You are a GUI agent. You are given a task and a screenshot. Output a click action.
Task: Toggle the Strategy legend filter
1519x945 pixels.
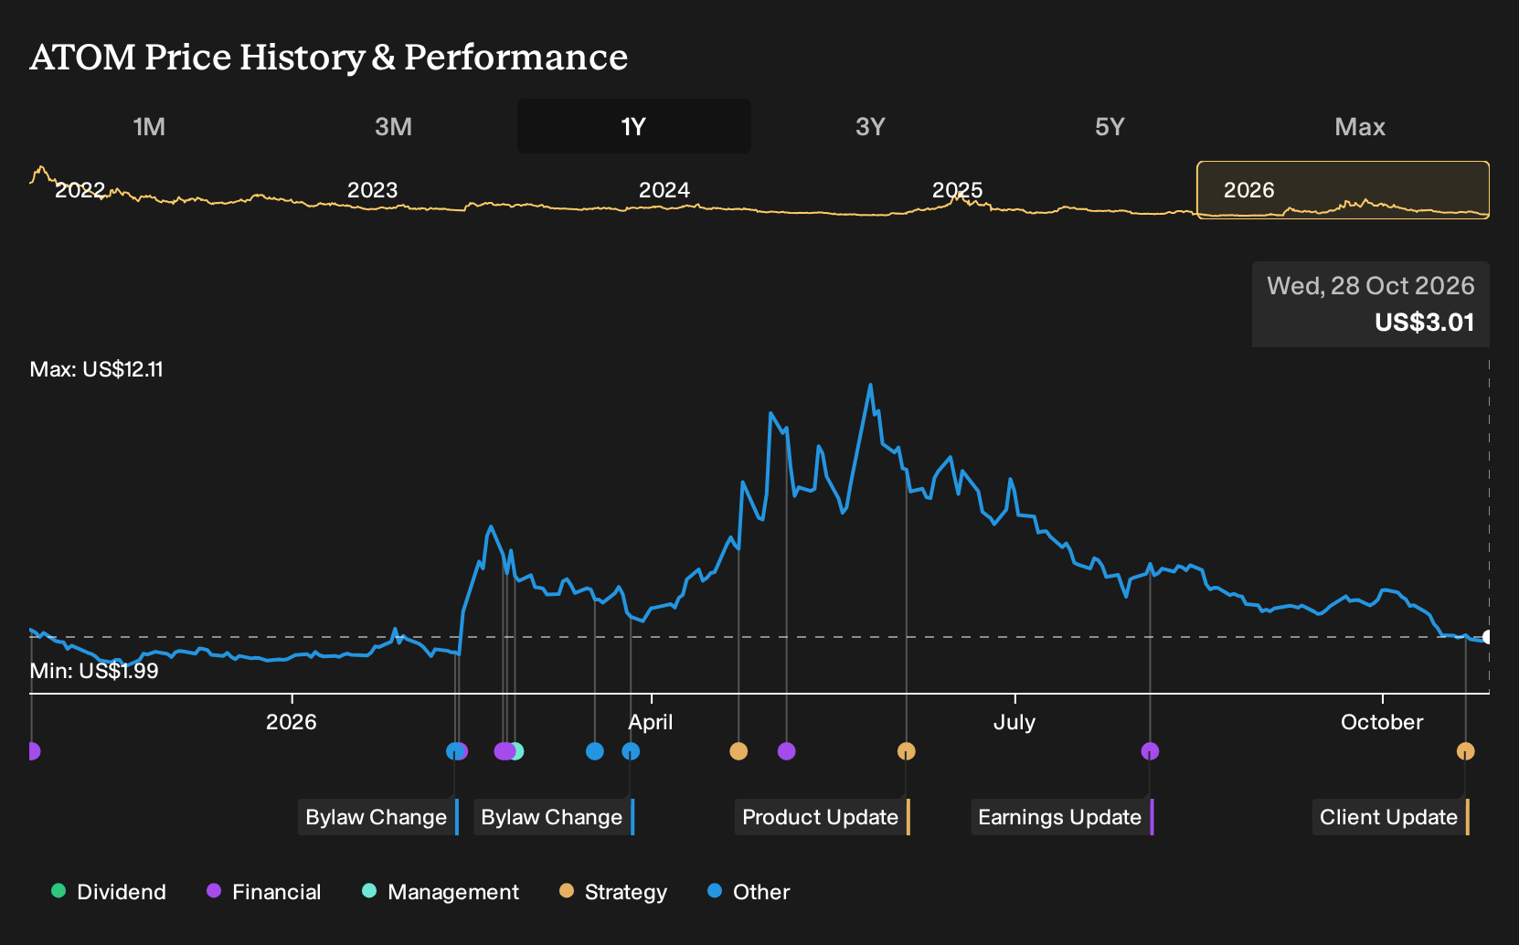(613, 892)
